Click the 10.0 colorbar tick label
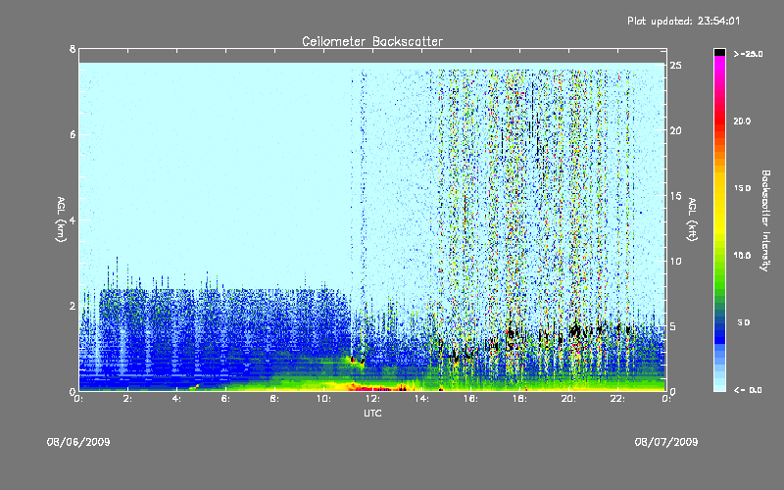The height and width of the screenshot is (490, 784). [742, 256]
